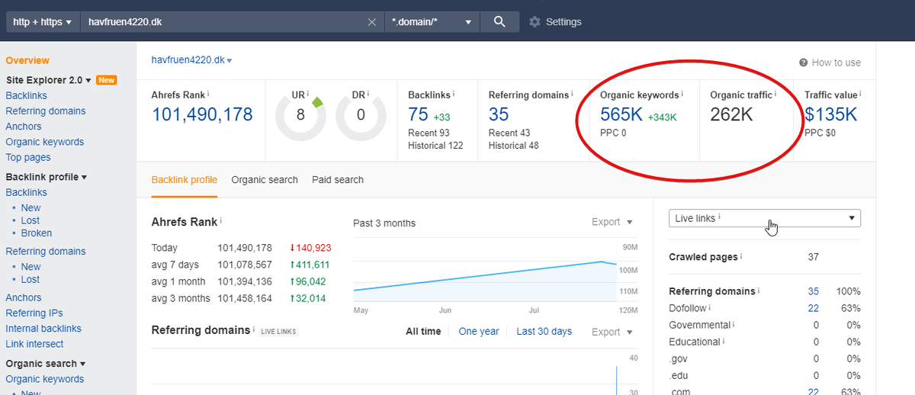Image resolution: width=915 pixels, height=395 pixels.
Task: Clear the URL field with X icon
Action: coord(371,22)
